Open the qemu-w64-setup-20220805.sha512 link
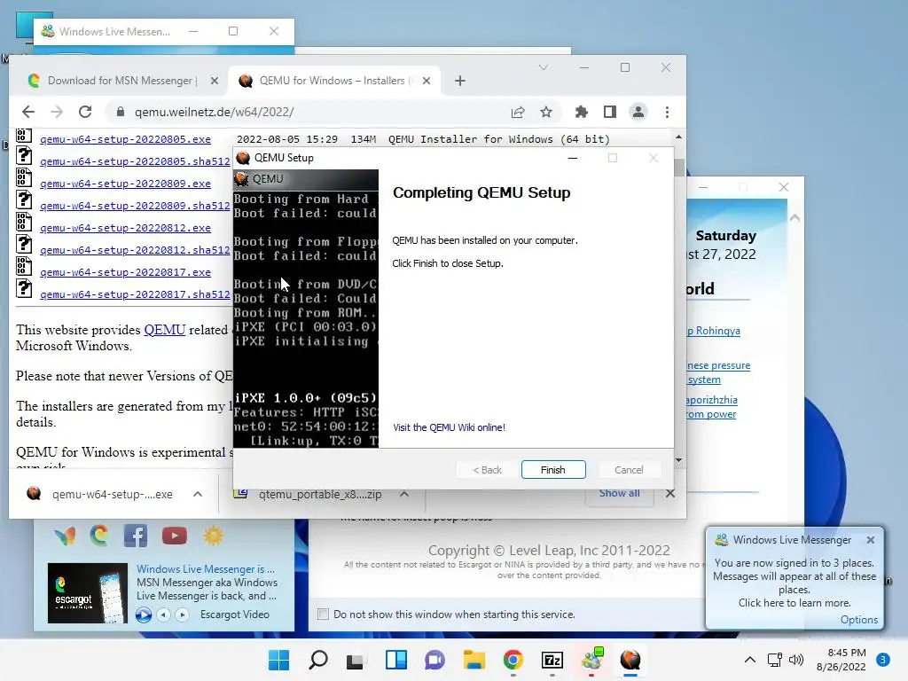Image resolution: width=908 pixels, height=681 pixels. click(135, 161)
